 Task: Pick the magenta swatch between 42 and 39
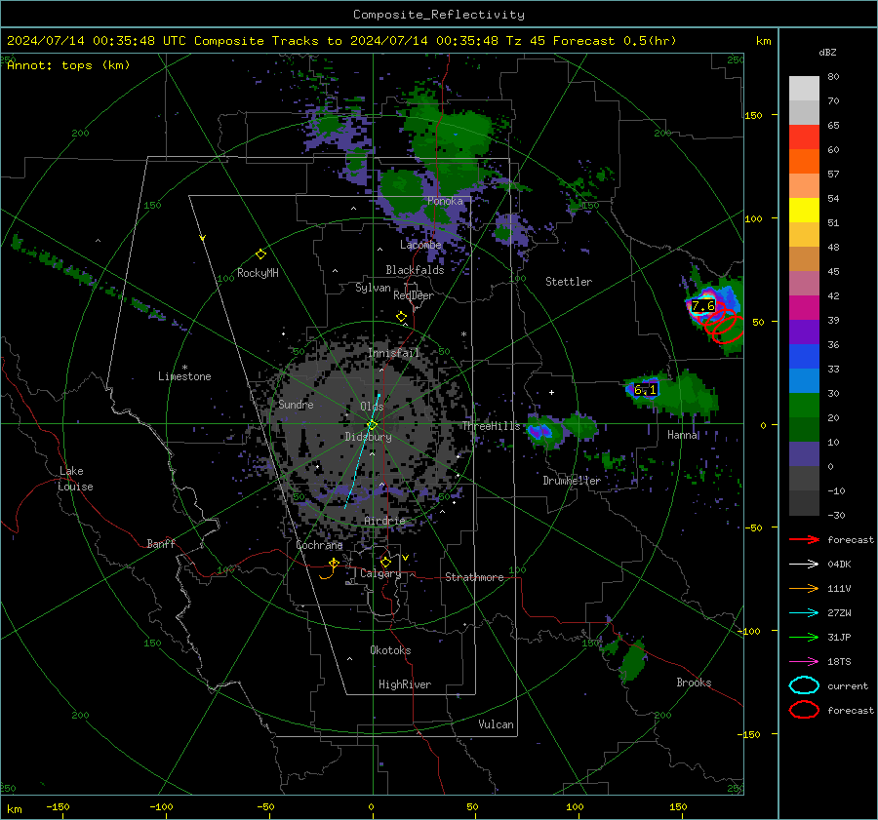(x=804, y=308)
